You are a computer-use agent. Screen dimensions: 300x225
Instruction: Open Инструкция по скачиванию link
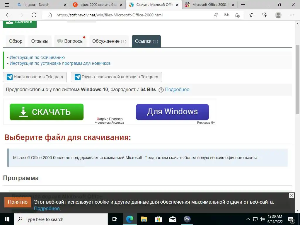37,57
